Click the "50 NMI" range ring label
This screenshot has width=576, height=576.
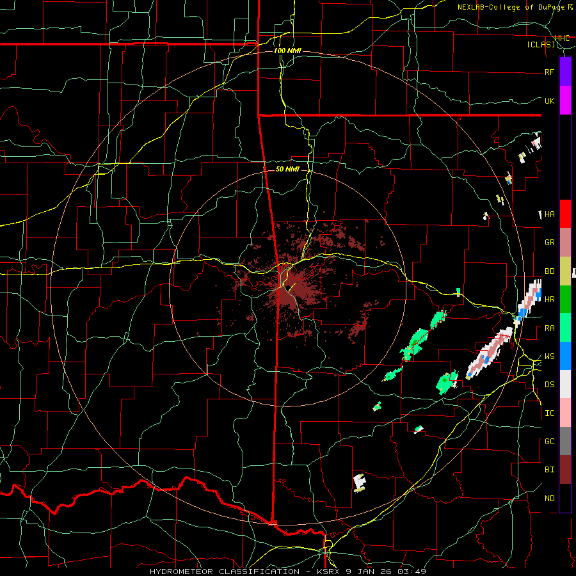287,169
